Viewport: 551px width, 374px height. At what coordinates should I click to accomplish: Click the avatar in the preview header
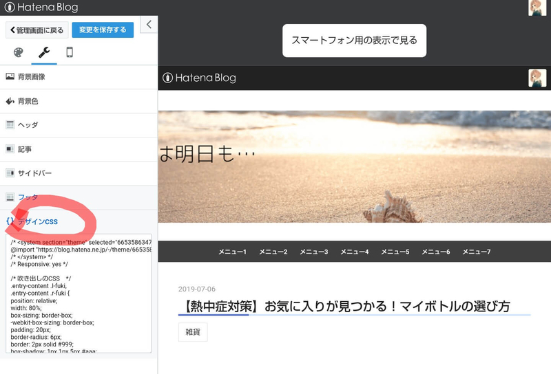pyautogui.click(x=537, y=78)
